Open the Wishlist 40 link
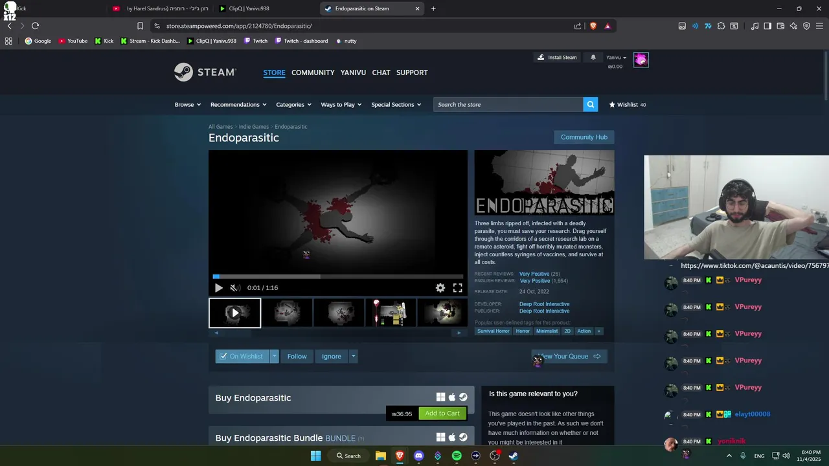 click(627, 104)
